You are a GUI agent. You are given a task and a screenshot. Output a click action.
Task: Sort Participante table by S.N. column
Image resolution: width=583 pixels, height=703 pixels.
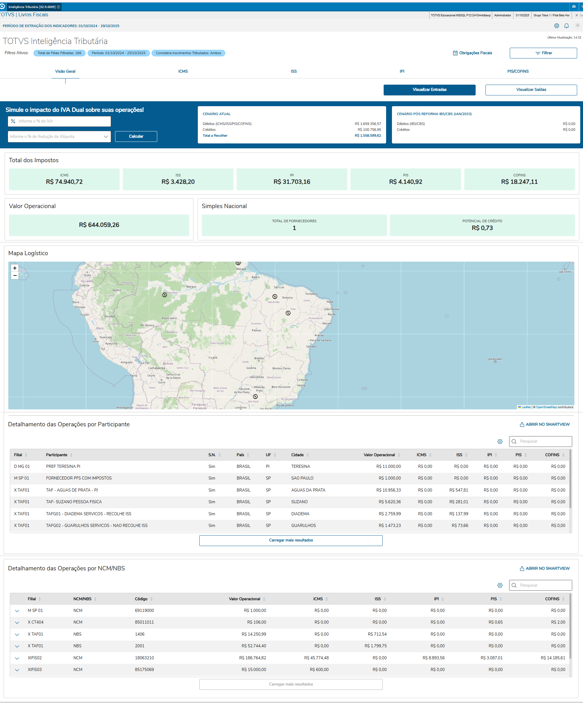[x=220, y=455]
